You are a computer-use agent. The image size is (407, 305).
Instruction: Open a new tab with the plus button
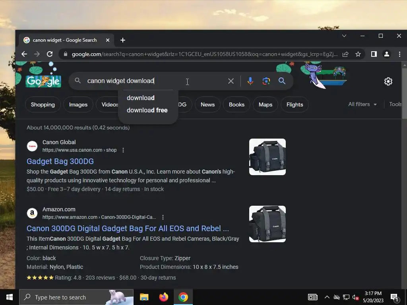[x=123, y=40]
